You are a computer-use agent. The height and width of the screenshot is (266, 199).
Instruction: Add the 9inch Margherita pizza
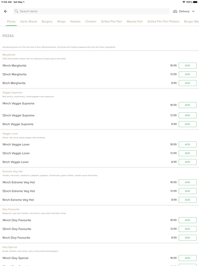click(x=187, y=83)
